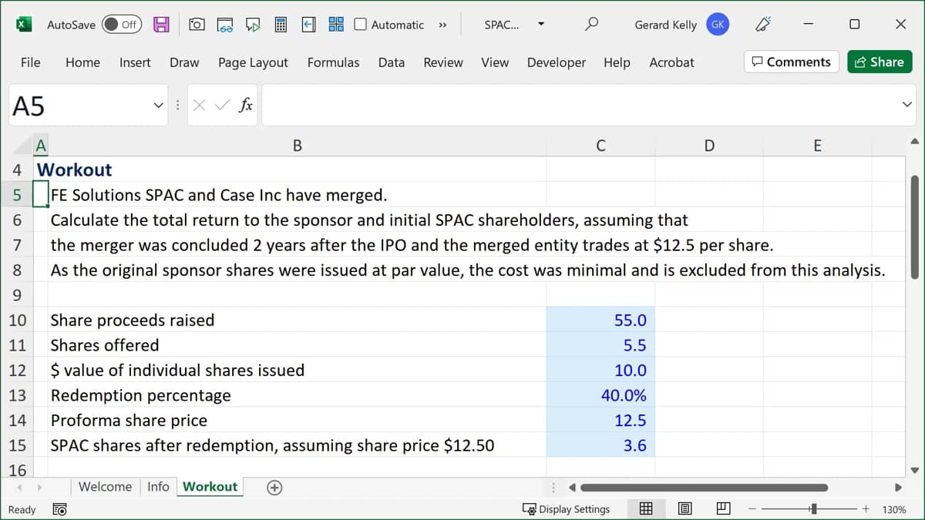Open the Developer tab
925x520 pixels.
[557, 62]
